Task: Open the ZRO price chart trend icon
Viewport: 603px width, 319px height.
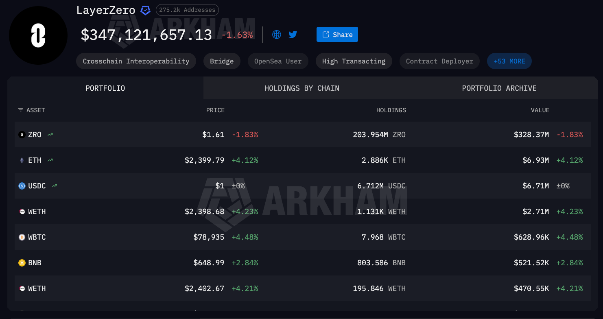Action: [x=50, y=135]
